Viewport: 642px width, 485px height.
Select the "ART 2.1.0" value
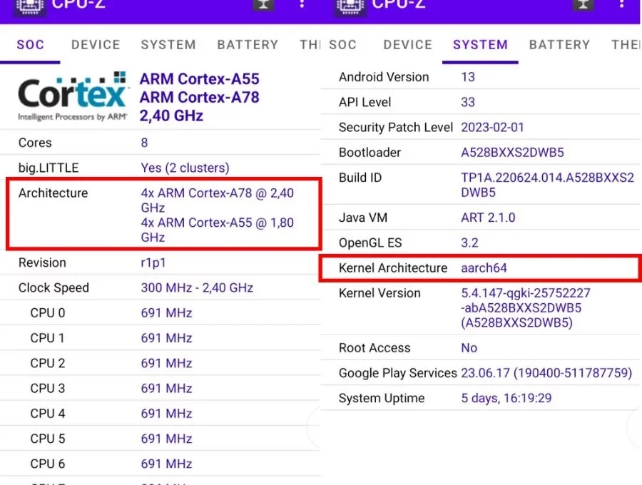pos(488,218)
